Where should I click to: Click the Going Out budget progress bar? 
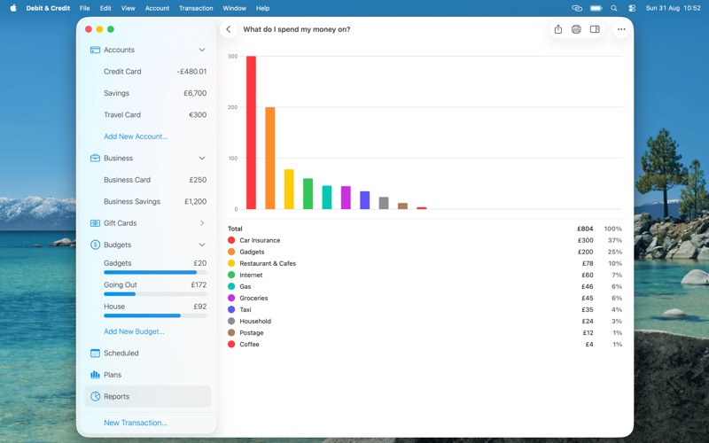pos(155,294)
